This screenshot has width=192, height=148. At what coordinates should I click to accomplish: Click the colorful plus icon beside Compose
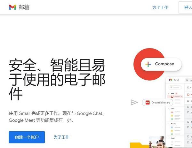pyautogui.click(x=148, y=64)
